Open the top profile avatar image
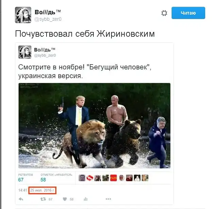This screenshot has height=209, width=212. tap(23, 15)
